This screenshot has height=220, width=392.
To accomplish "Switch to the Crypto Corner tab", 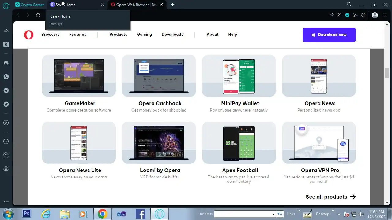I will (30, 5).
